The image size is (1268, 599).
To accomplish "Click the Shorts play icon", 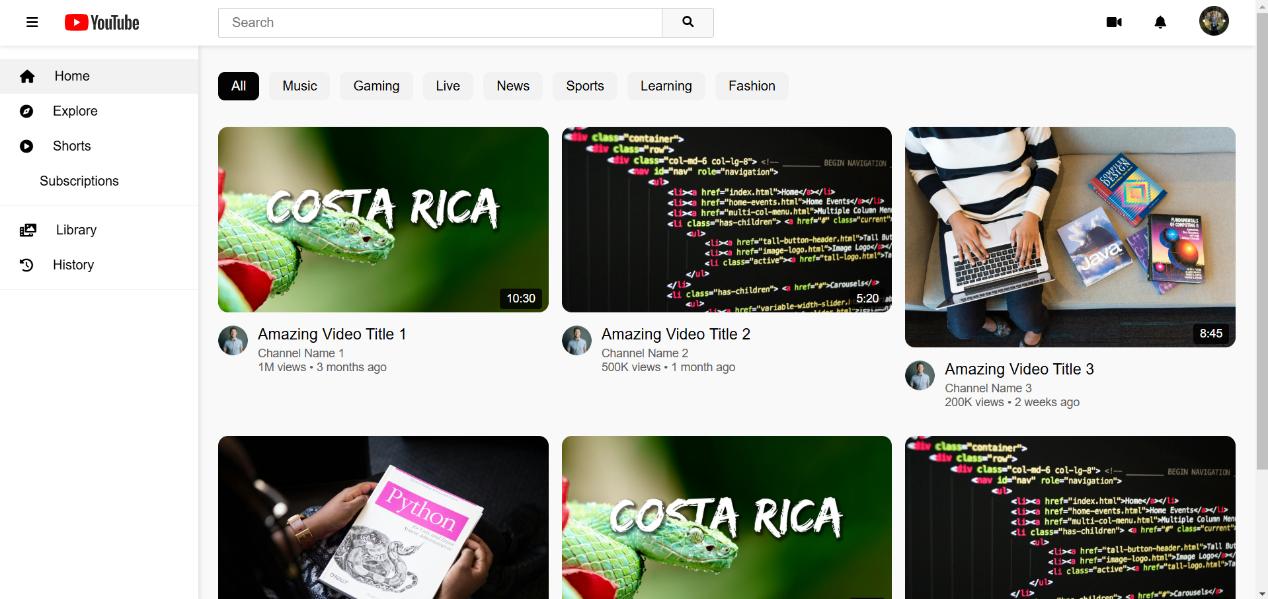I will pyautogui.click(x=26, y=146).
